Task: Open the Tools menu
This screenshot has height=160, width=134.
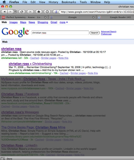Action: 83,2
